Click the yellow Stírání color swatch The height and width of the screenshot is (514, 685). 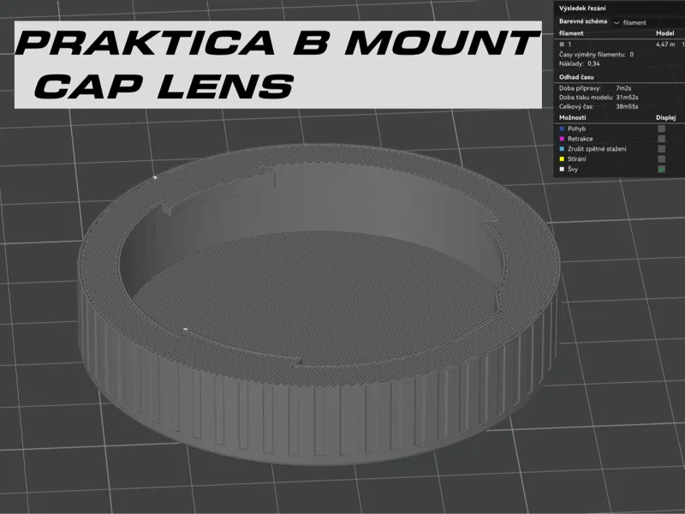tap(563, 159)
